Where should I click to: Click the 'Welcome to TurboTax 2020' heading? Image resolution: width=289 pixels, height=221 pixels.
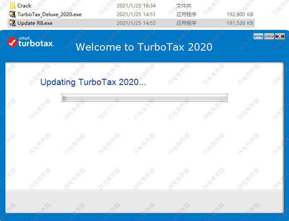[144, 47]
